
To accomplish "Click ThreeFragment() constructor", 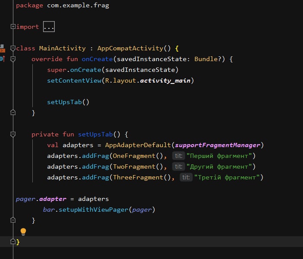I will pyautogui.click(x=142, y=177).
